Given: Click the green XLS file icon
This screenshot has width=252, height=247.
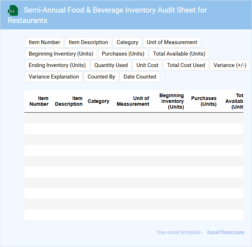Looking at the screenshot, I should [13, 10].
